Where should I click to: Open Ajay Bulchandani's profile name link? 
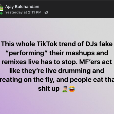(22, 7)
